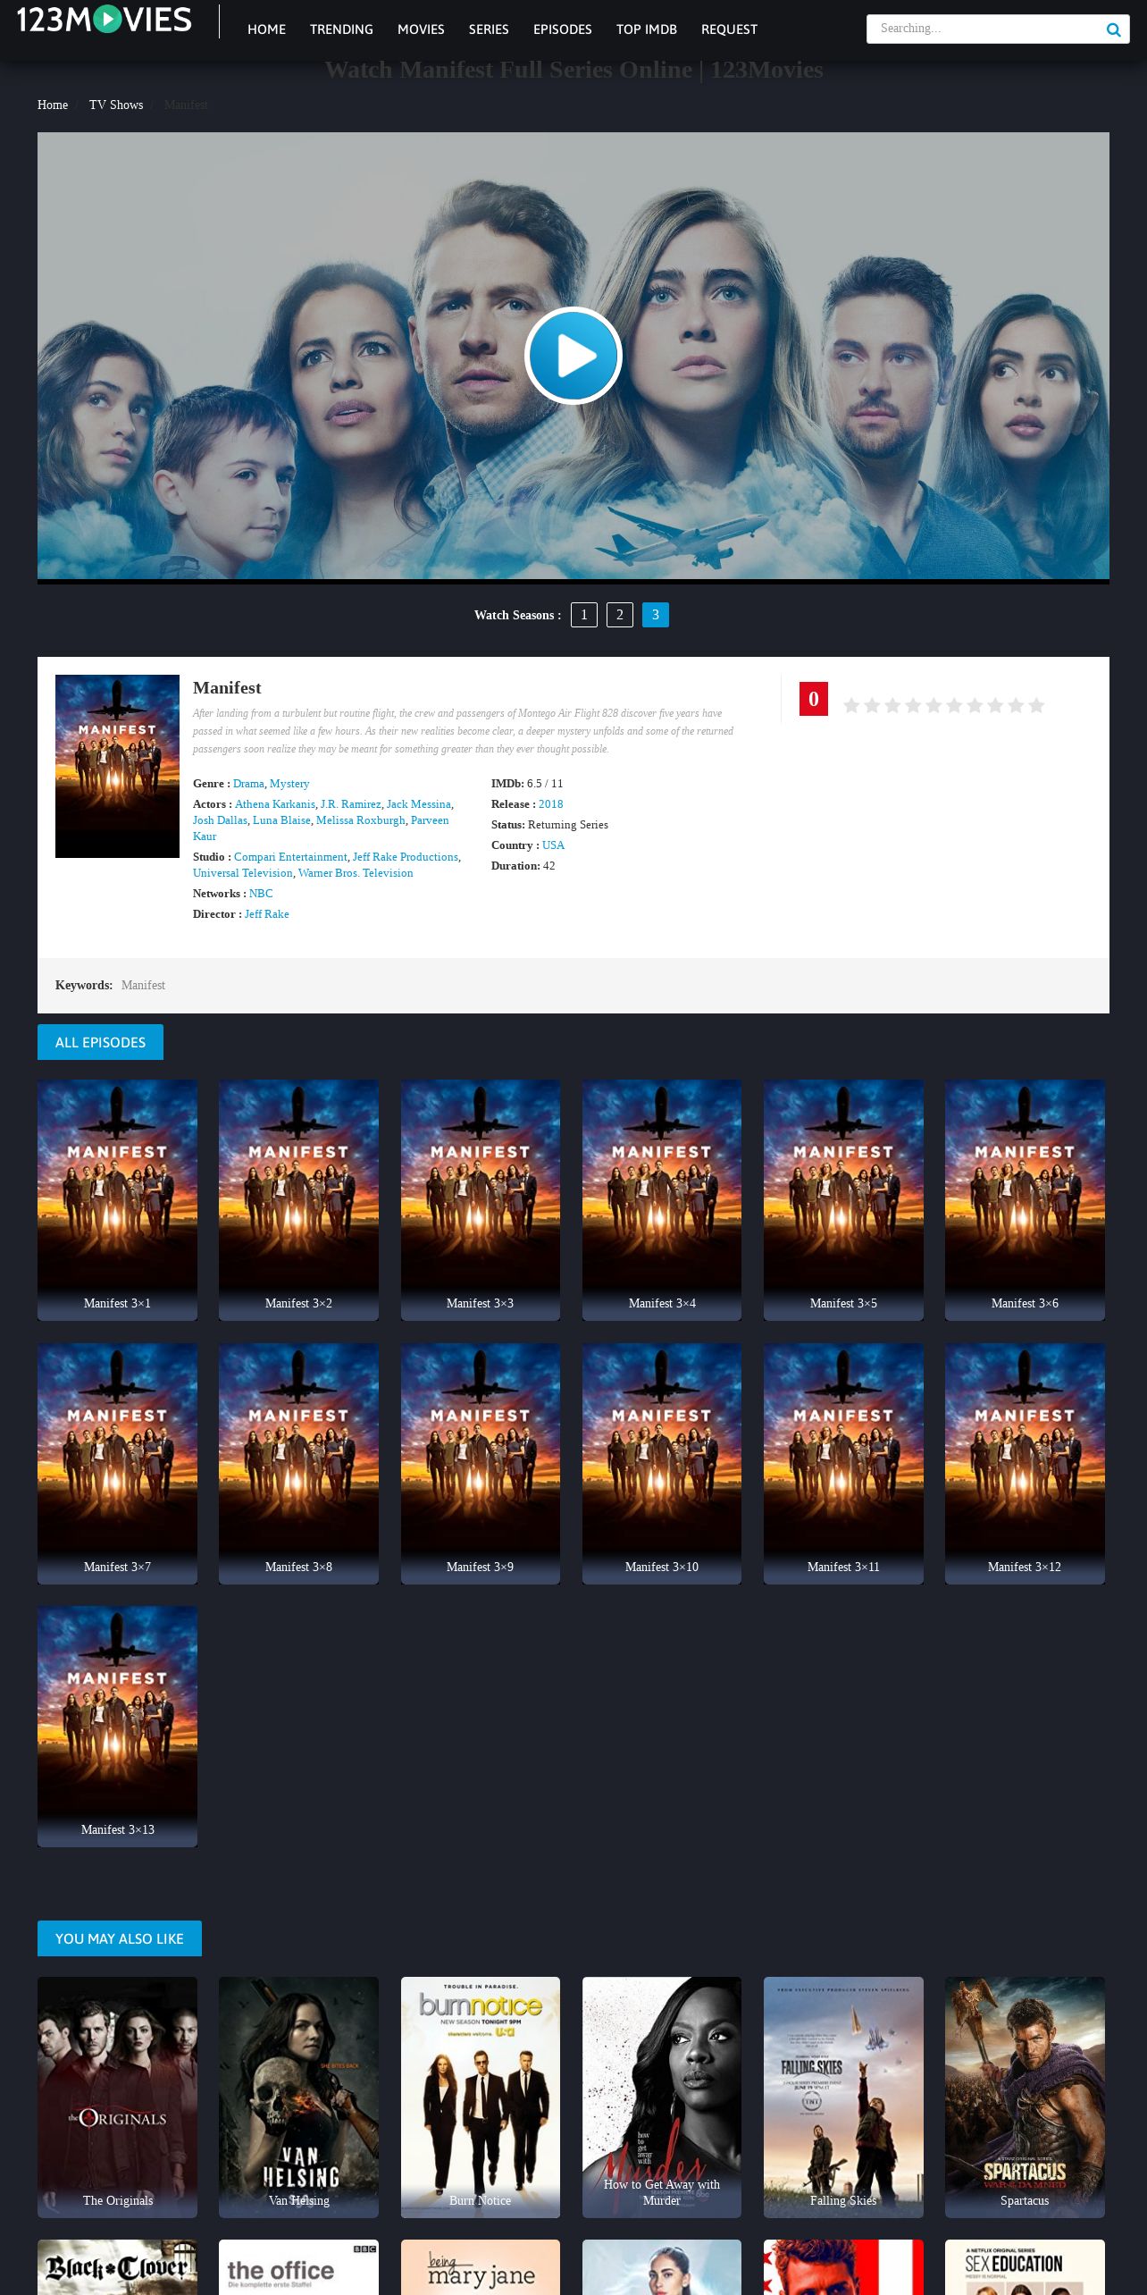The height and width of the screenshot is (2295, 1147).
Task: Open the MOVIES menu item
Action: (421, 29)
